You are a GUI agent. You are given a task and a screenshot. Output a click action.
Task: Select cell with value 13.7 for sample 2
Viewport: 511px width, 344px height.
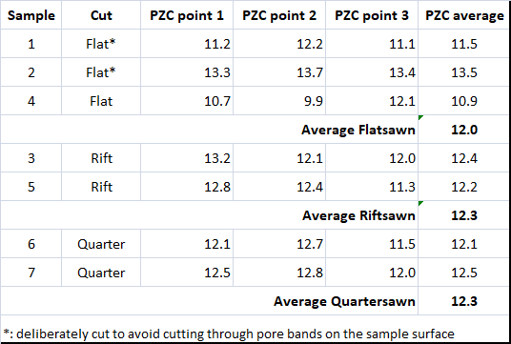coord(279,72)
